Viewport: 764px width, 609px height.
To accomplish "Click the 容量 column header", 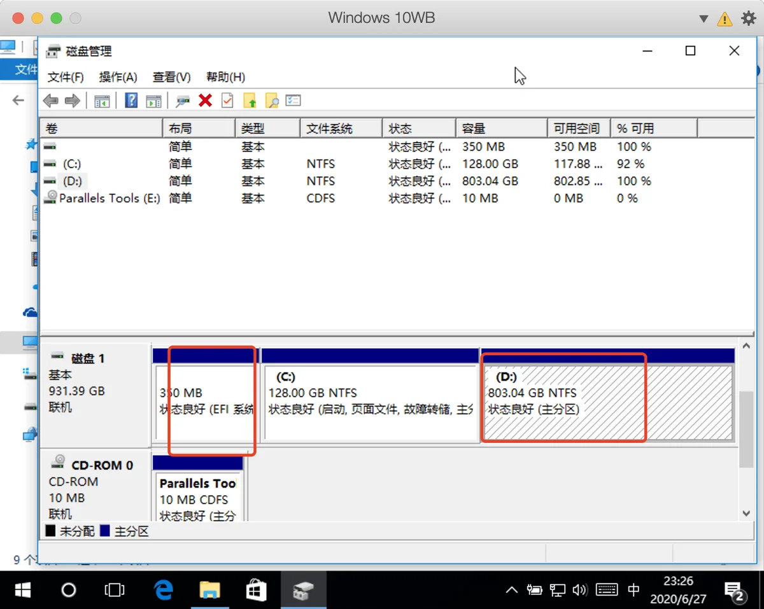I will [502, 129].
